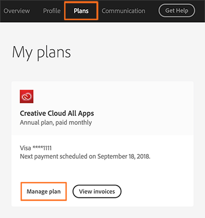
Task: Click the September 18, 2018 date text
Action: pos(124,156)
